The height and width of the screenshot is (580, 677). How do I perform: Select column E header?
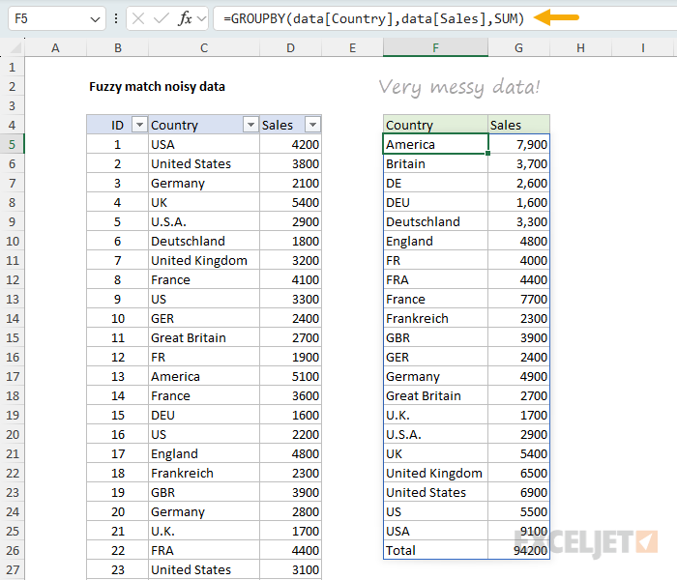point(352,48)
